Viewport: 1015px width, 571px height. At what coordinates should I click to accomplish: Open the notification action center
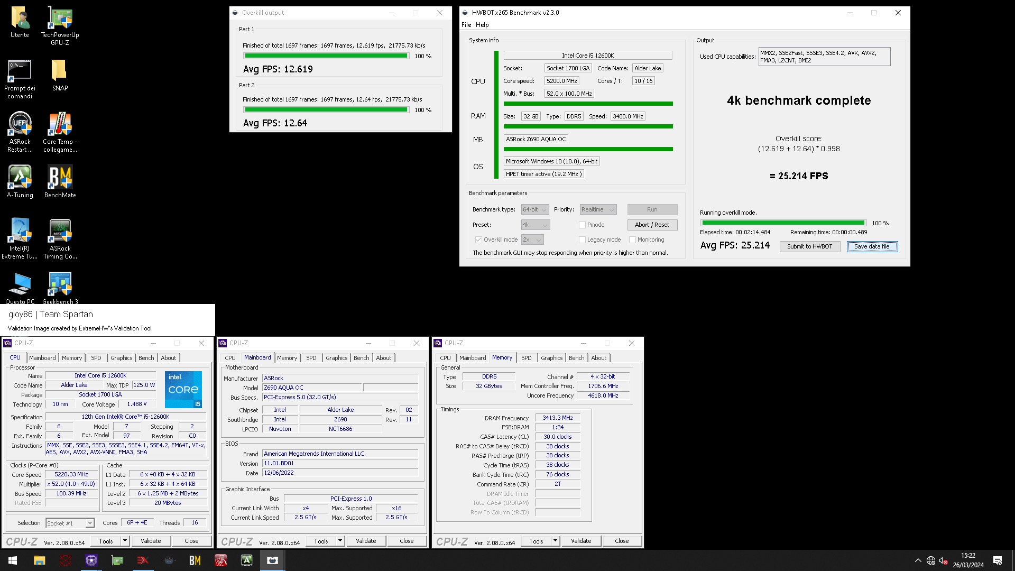tap(998, 560)
